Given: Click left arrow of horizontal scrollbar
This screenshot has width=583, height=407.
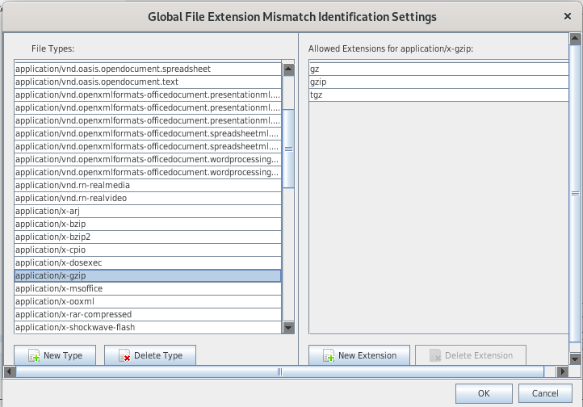Looking at the screenshot, I should pyautogui.click(x=9, y=372).
